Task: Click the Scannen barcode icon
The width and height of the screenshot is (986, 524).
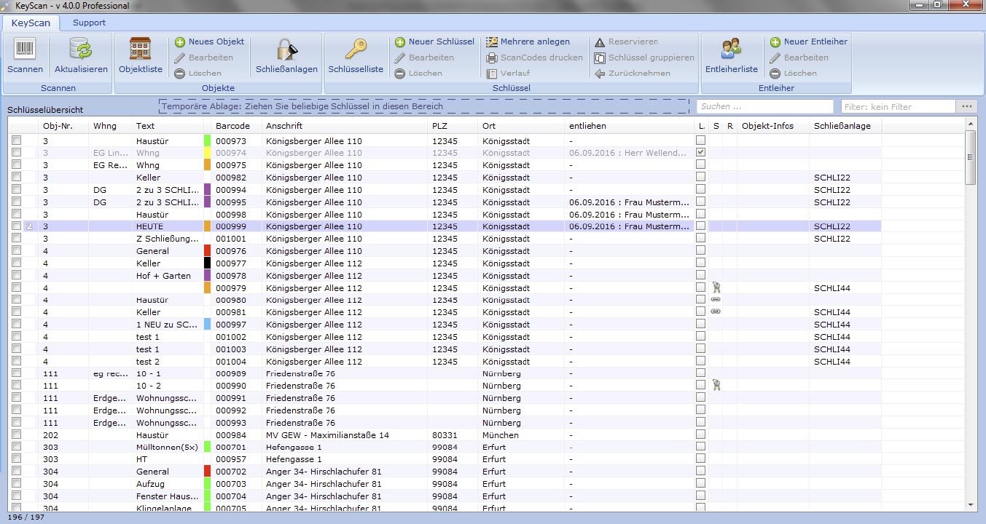Action: click(25, 50)
